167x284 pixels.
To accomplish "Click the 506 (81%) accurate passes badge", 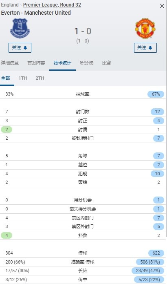I will tap(150, 262).
